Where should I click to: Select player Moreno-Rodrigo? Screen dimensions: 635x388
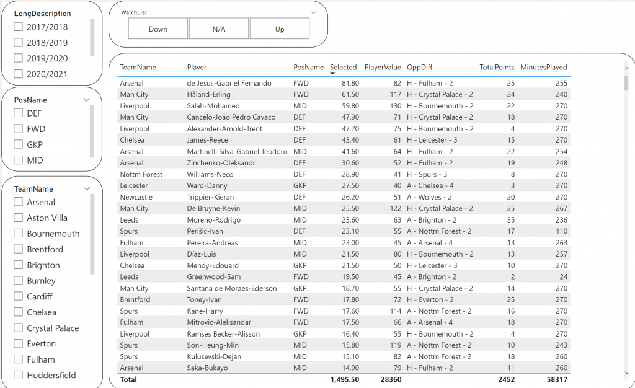[x=214, y=219]
